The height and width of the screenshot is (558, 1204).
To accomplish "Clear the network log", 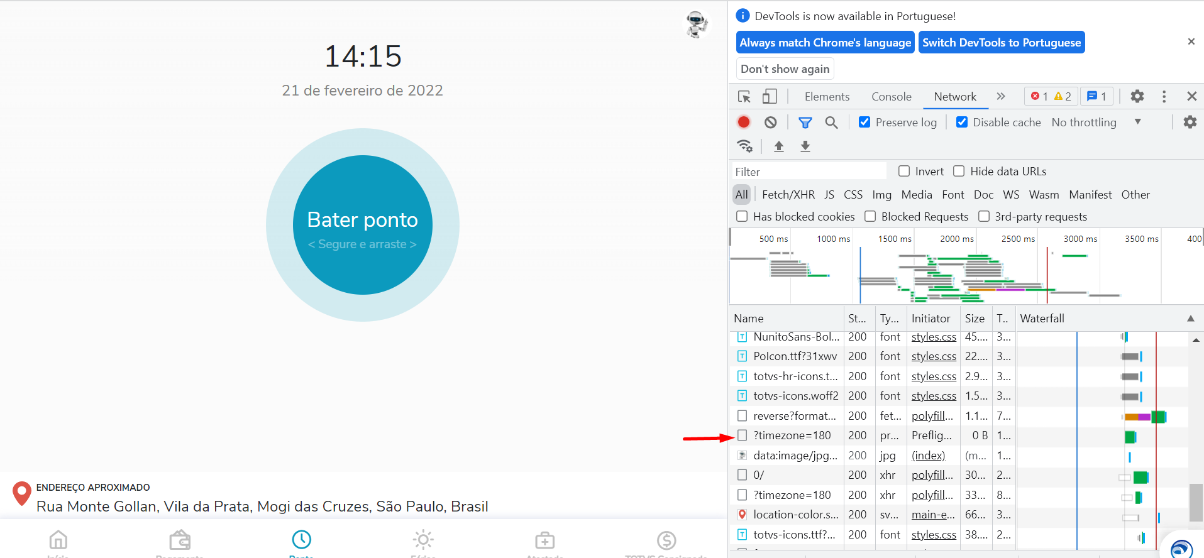I will (771, 123).
